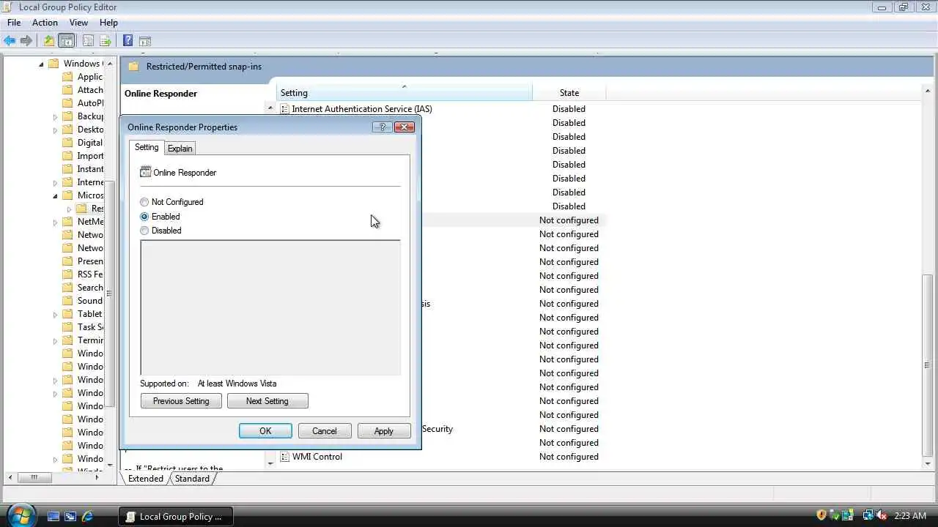Select Internet Authentication Service (IAS) row text
Screen dimensions: 938x527
tap(362, 109)
